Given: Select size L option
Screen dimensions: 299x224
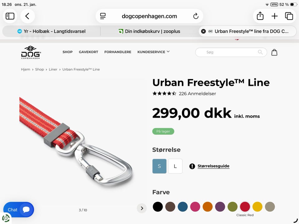Looking at the screenshot, I should [175, 166].
